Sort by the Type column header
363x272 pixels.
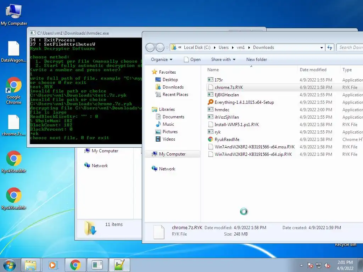coord(352,70)
